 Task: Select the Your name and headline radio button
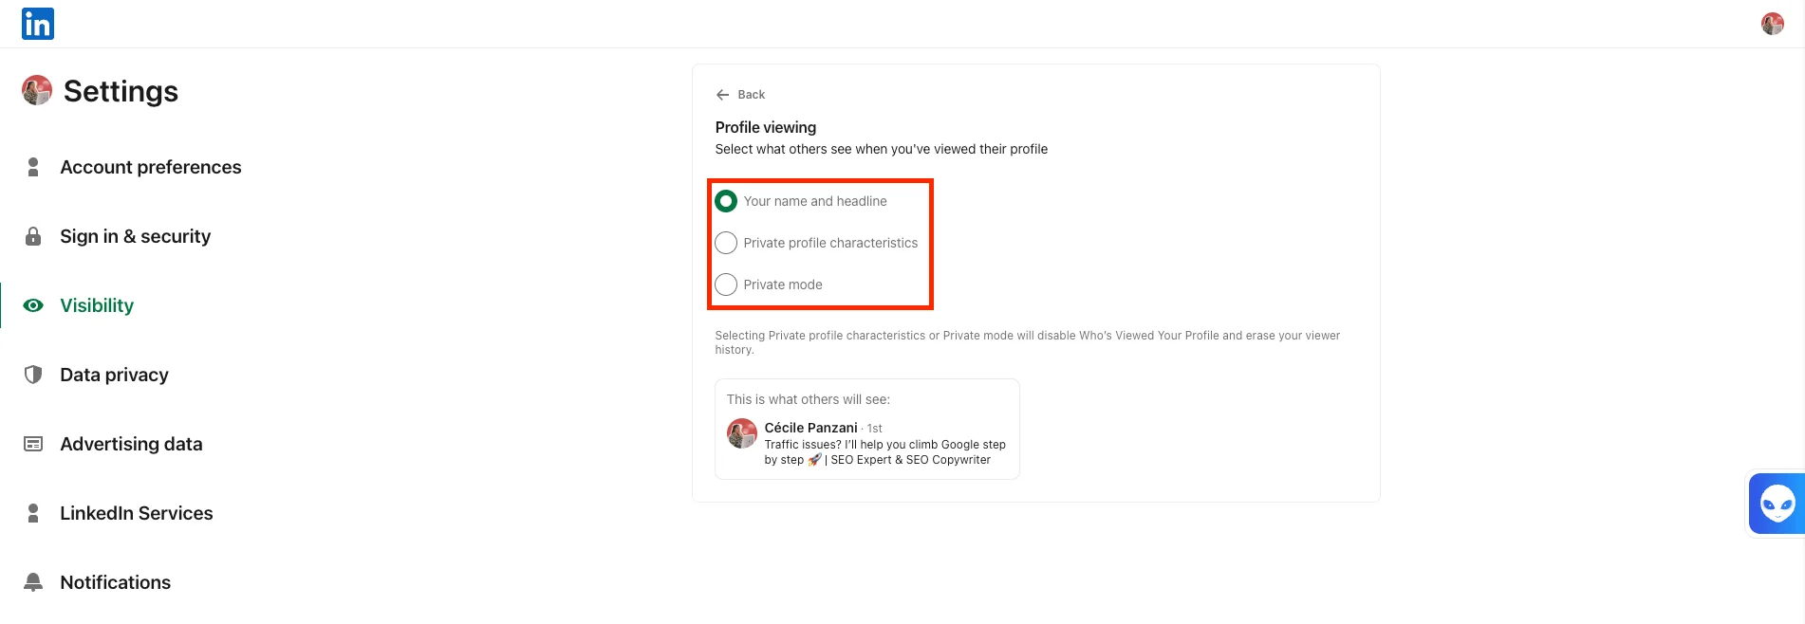click(x=726, y=201)
